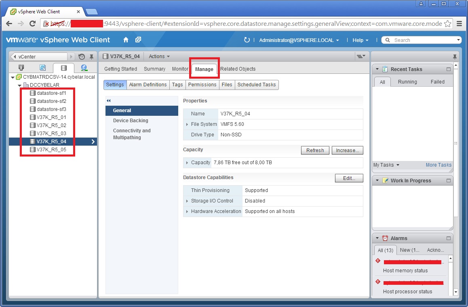Screen dimensions: 468x307
Task: Collapse the CYBMATRDCSV-14.cybelar.local tree node
Action: 13,77
